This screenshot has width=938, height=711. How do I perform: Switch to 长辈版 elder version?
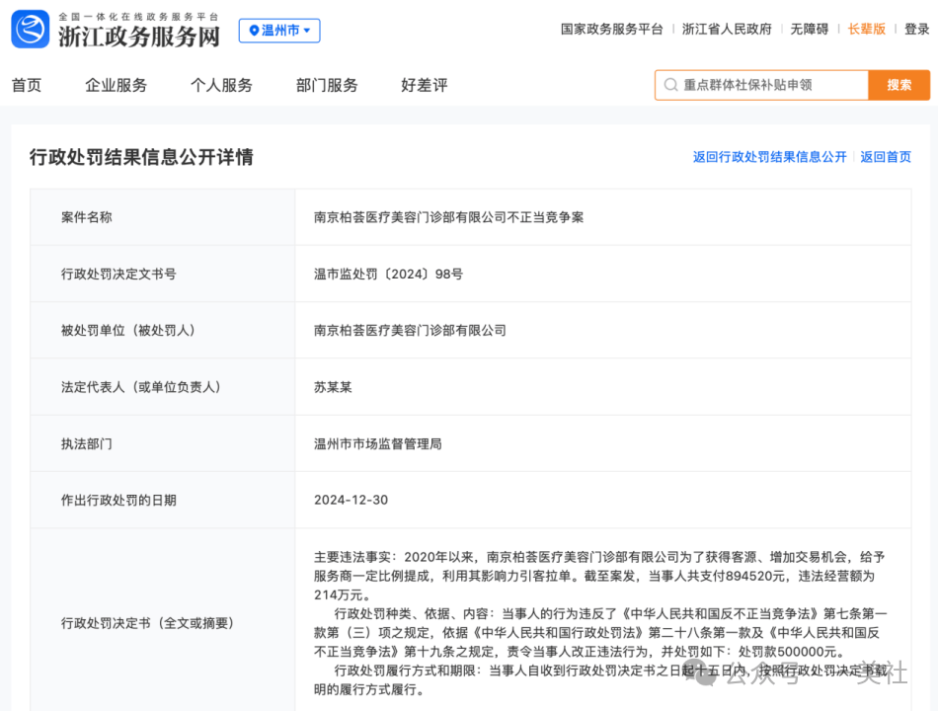click(866, 29)
